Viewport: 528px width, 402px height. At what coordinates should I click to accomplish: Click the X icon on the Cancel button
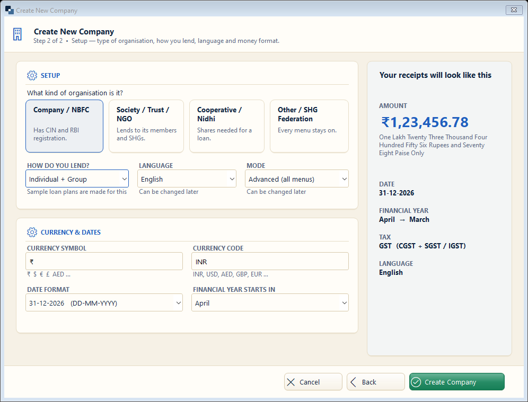tap(291, 382)
